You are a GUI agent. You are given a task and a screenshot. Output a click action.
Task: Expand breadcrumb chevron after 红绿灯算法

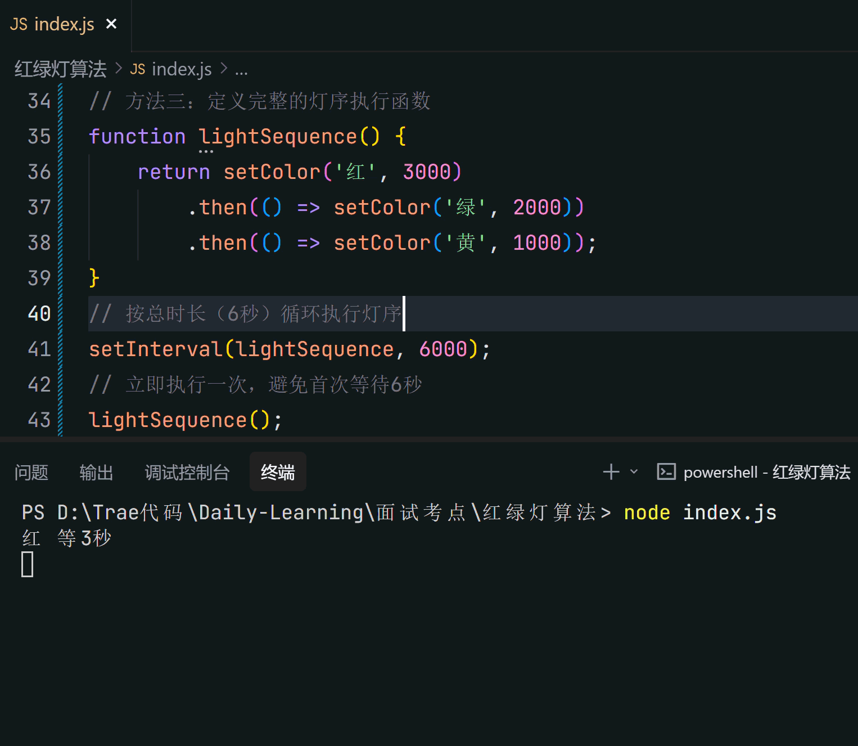119,69
